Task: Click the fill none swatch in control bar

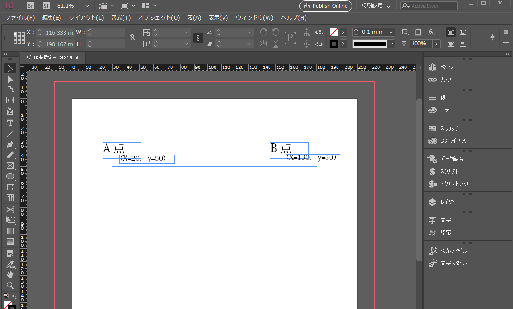Action: pyautogui.click(x=334, y=32)
